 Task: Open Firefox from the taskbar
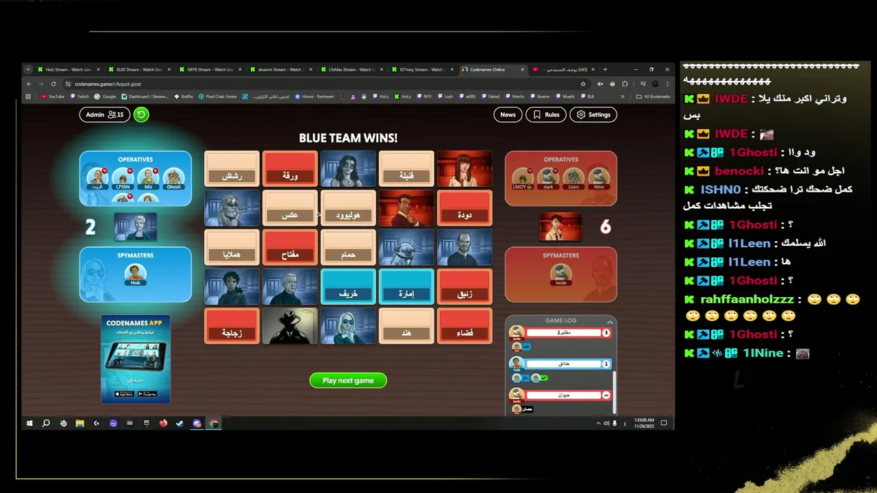(x=163, y=423)
